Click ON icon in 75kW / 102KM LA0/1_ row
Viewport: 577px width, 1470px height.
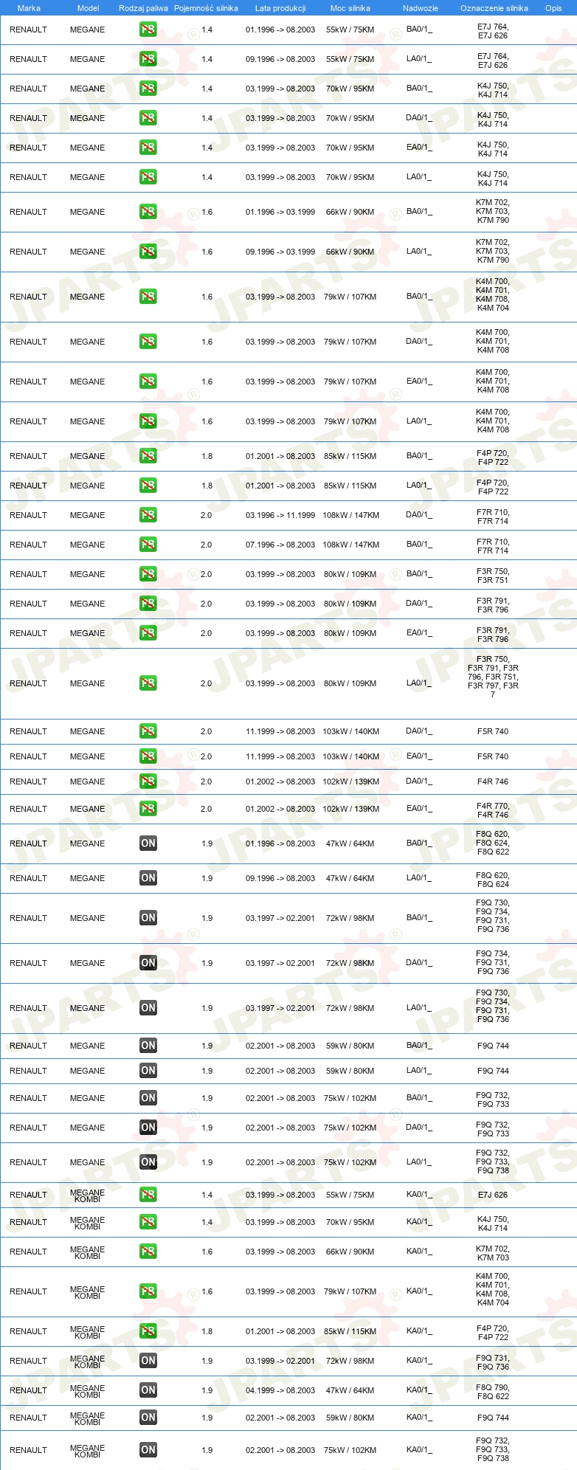click(148, 1162)
